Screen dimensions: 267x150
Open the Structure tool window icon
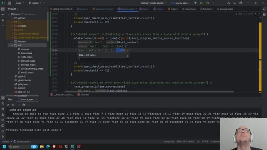pos(3,20)
